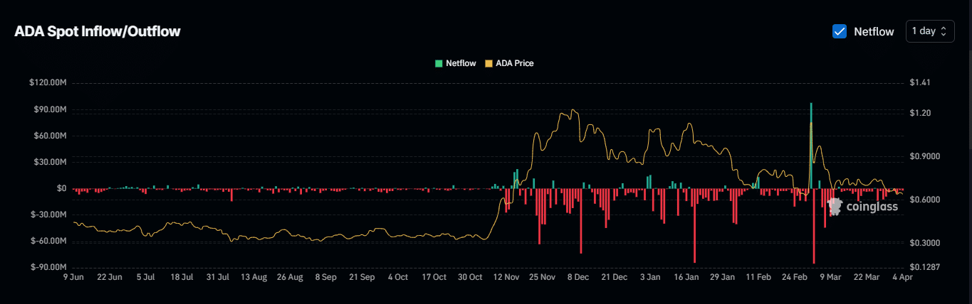Click the 12 Nov date label
Screen dimensions: 972x304
coord(507,277)
